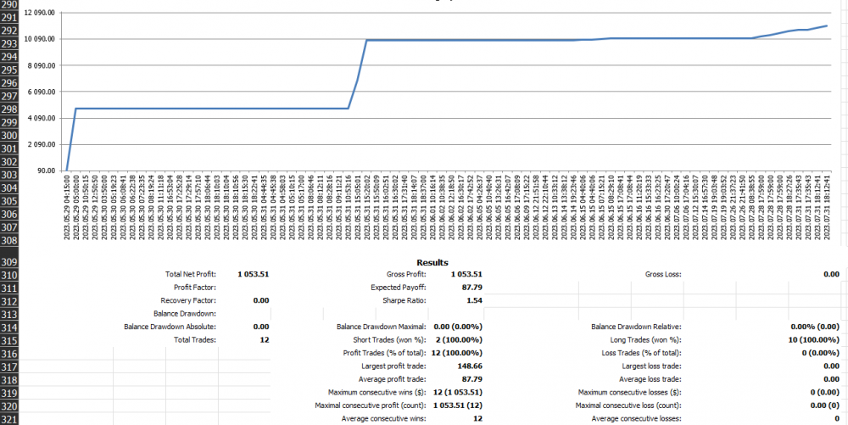The width and height of the screenshot is (848, 425).
Task: Select the Sharpe Ratio value 1.54
Action: click(x=474, y=300)
